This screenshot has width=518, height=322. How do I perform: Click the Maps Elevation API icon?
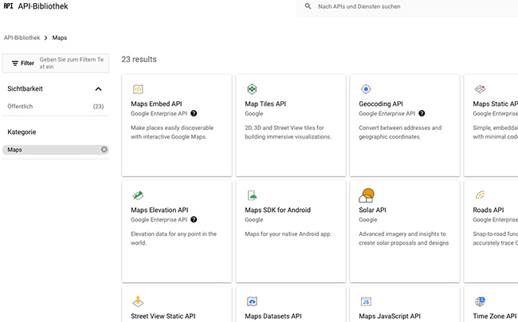point(138,195)
